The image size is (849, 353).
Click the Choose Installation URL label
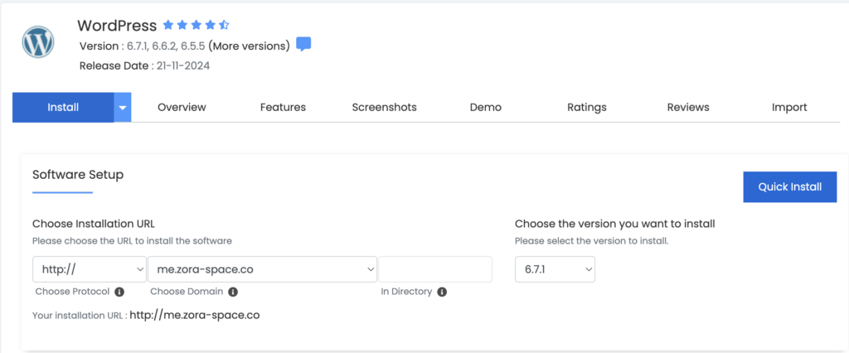[95, 224]
